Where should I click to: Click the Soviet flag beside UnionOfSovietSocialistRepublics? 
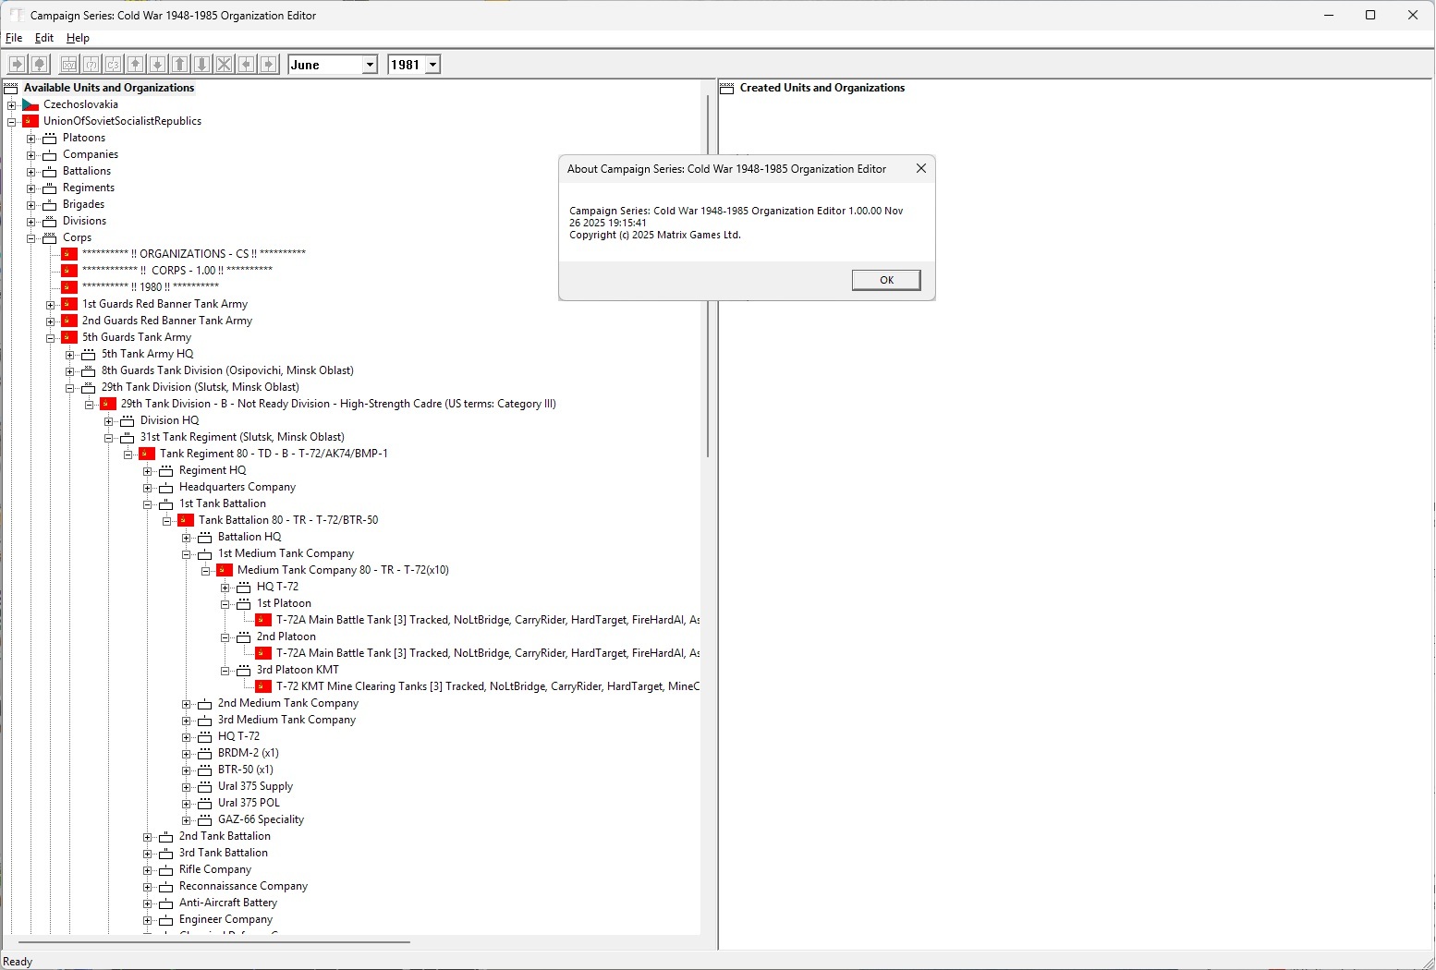point(30,121)
